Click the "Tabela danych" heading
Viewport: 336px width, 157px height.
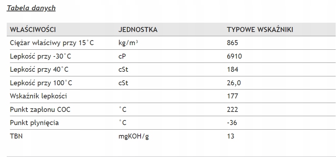click(31, 8)
